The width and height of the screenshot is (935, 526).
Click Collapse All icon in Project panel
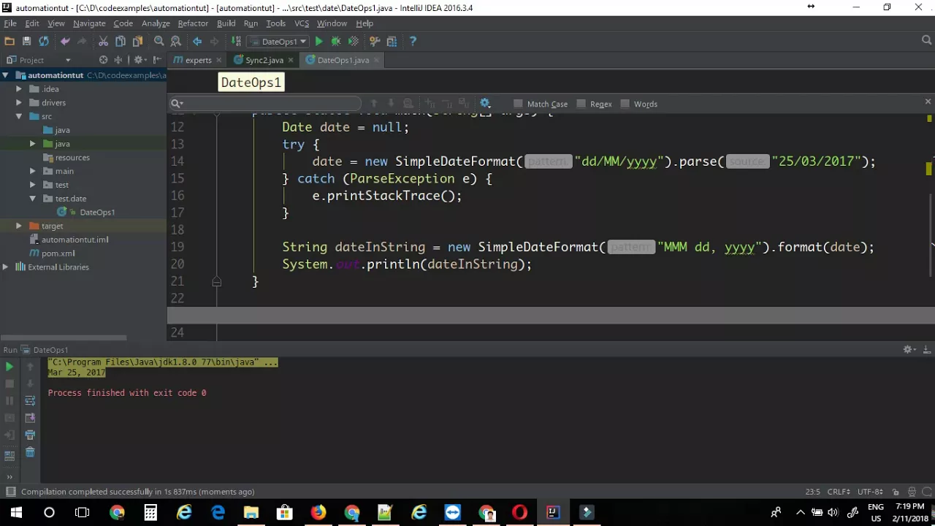coord(120,60)
